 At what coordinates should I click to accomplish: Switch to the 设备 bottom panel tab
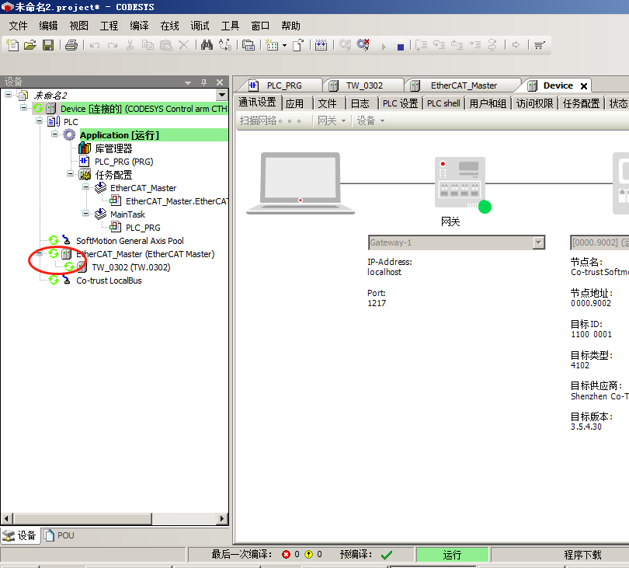20,535
